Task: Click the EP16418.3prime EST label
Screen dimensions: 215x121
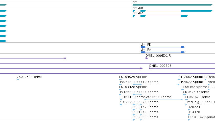Action: pyautogui.click(x=132, y=97)
